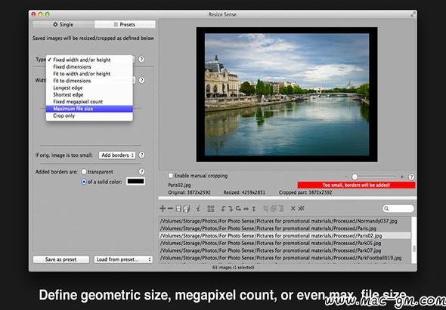Screen dimensions: 446x310
Task: Rotate image right using the toolbar icon
Action: click(x=231, y=209)
